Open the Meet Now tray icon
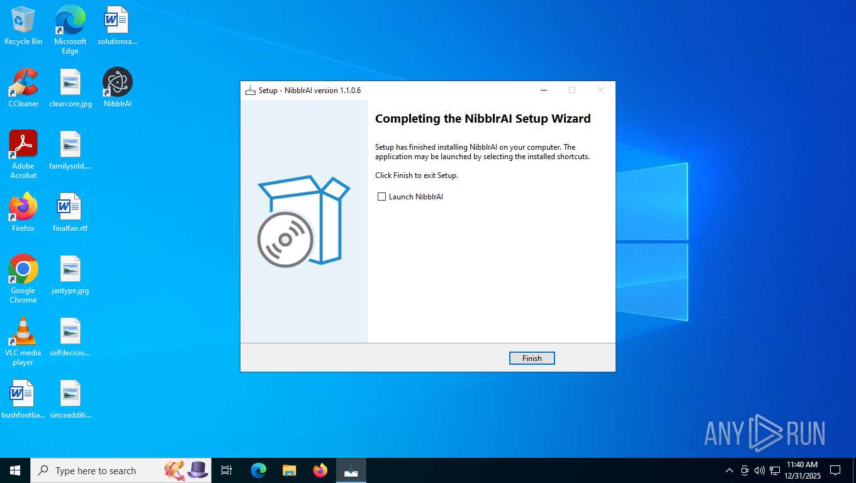The width and height of the screenshot is (856, 483). 745,470
